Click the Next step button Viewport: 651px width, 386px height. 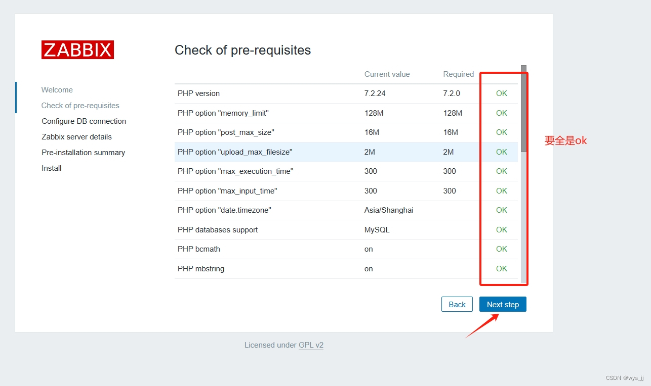(x=503, y=304)
